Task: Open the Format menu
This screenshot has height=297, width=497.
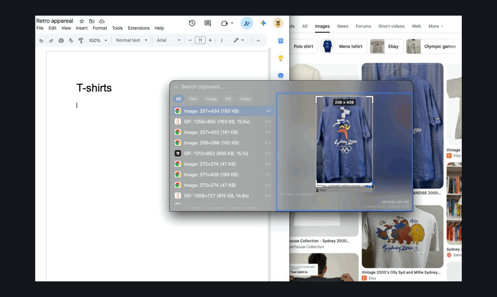Action: tap(100, 28)
